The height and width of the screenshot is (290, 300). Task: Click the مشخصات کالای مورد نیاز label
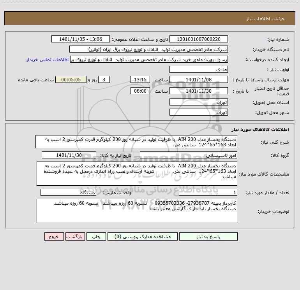pyautogui.click(x=264, y=174)
